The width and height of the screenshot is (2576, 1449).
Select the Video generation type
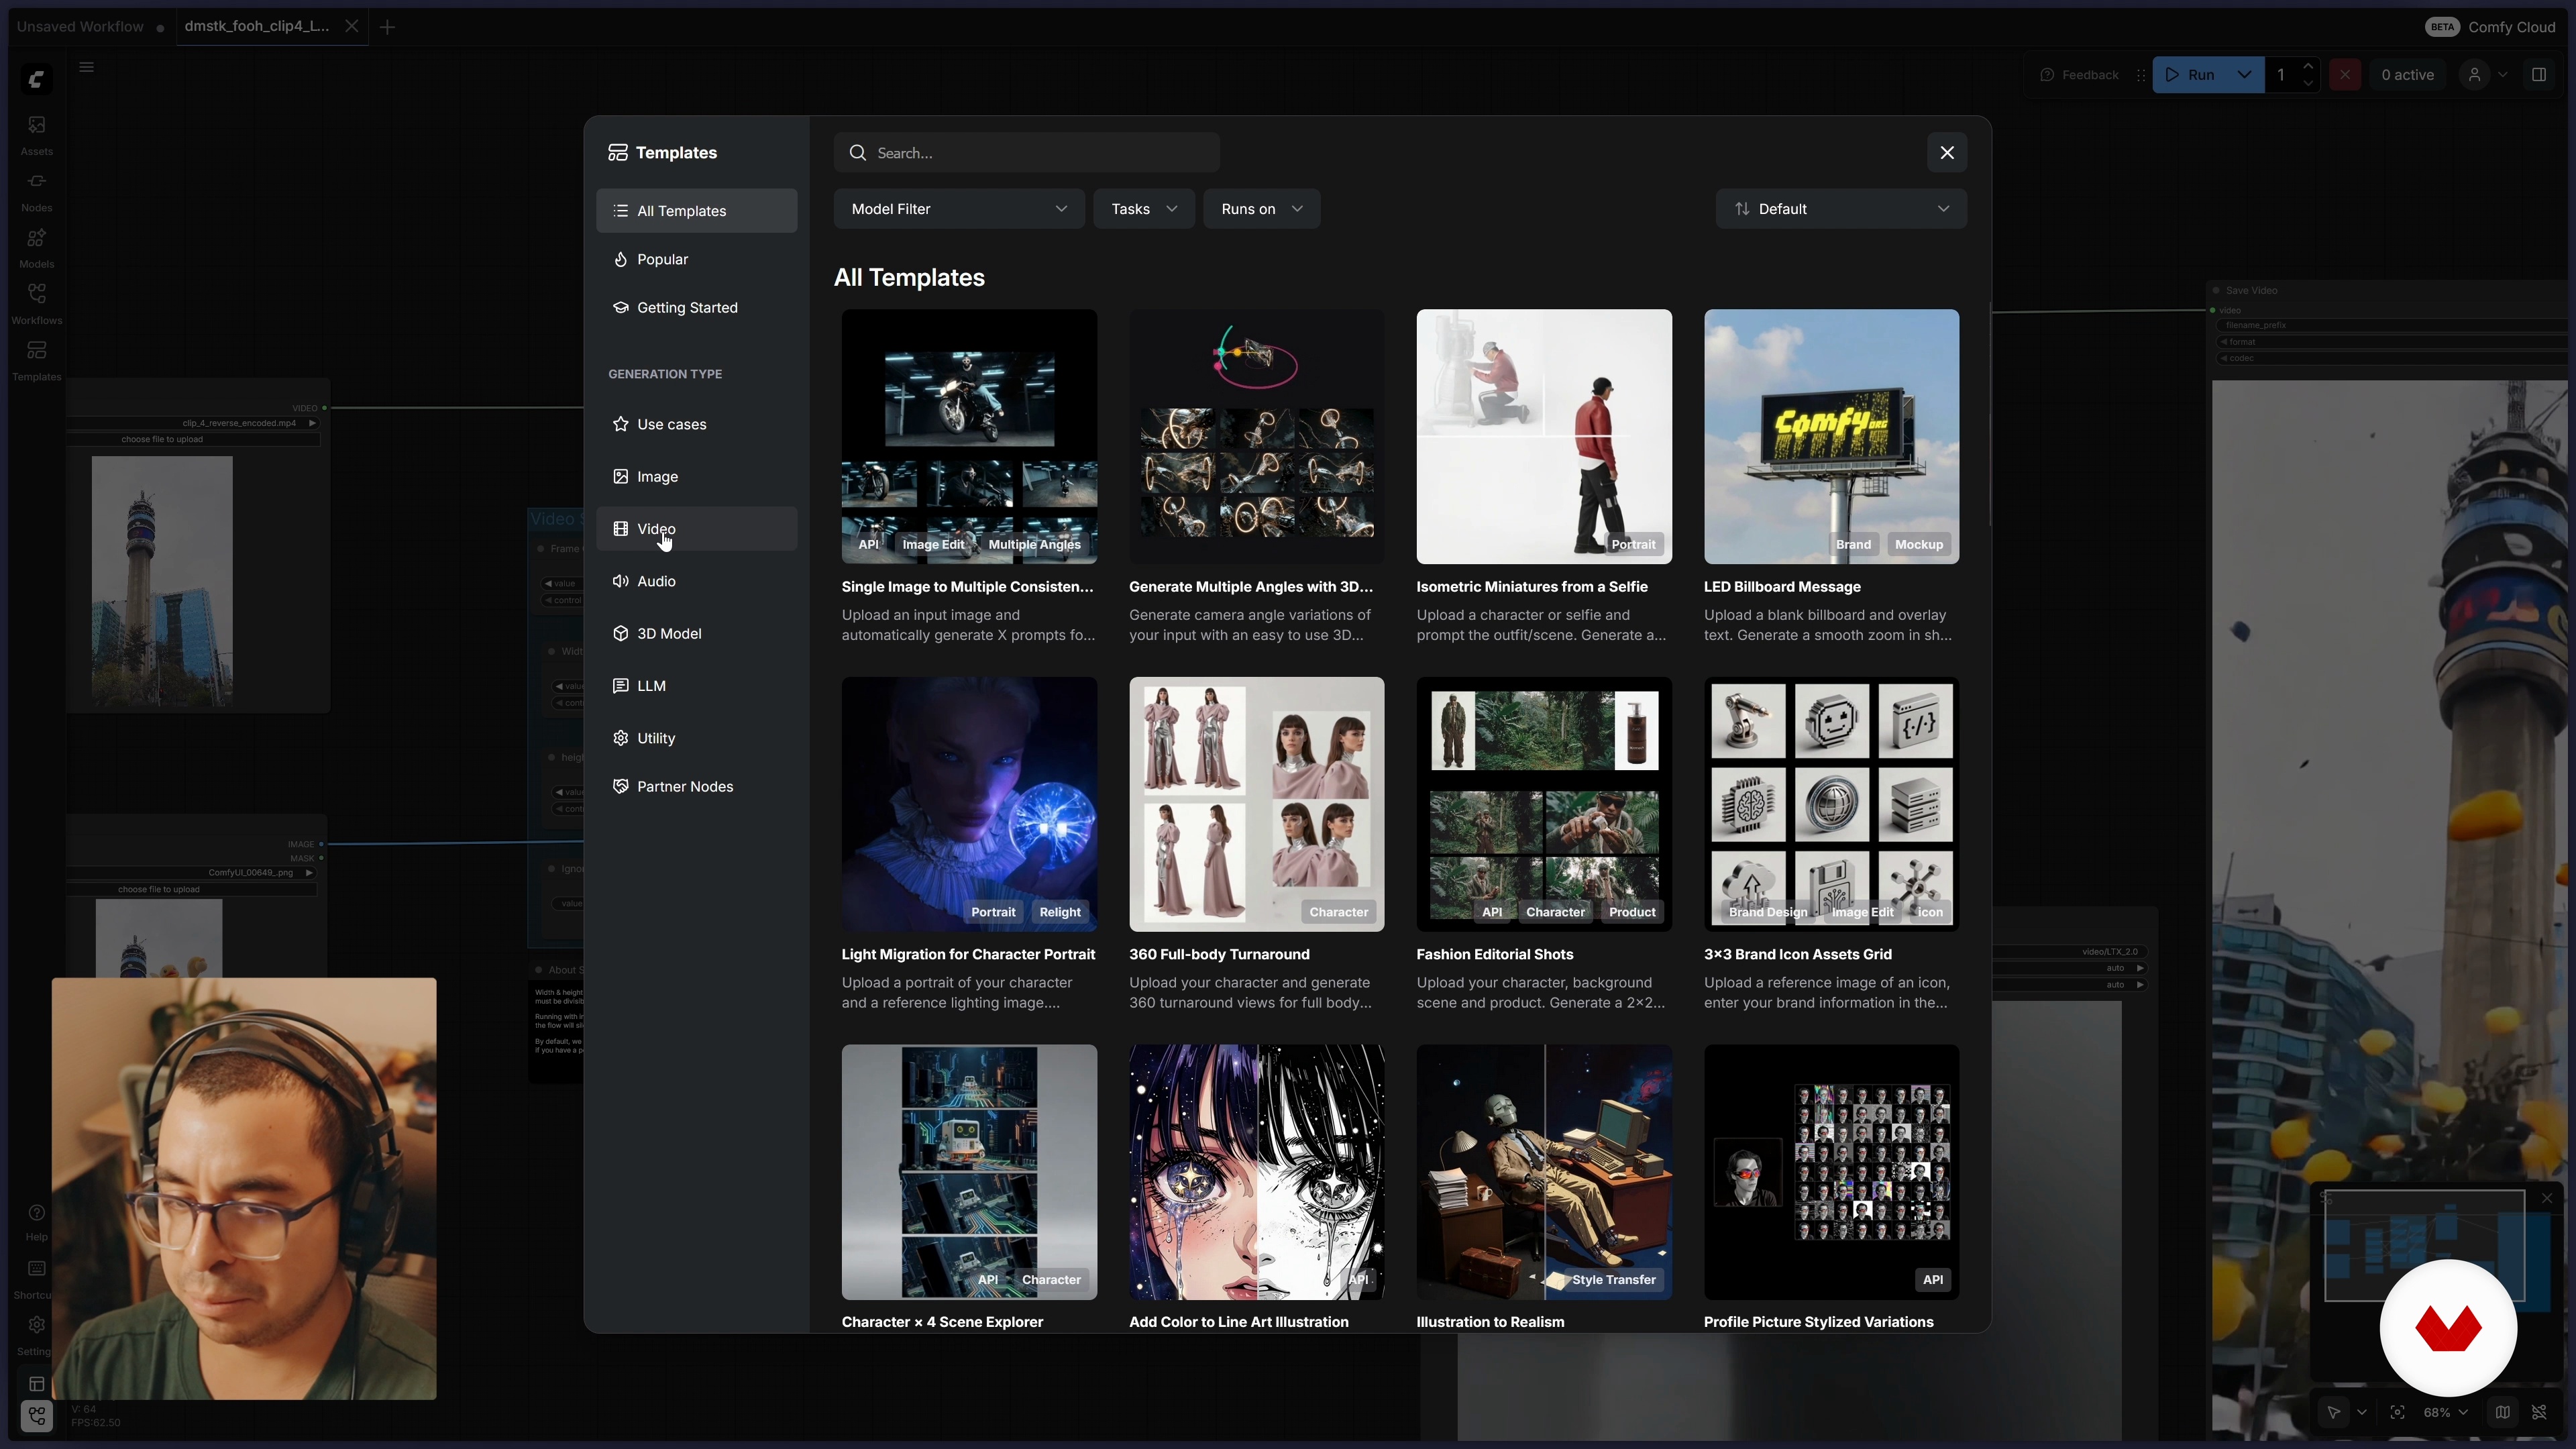pos(697,529)
